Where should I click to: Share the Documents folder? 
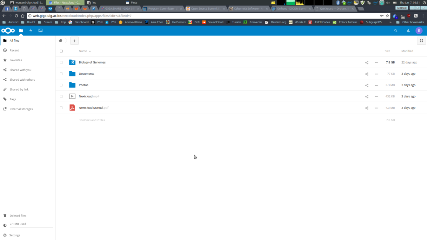tap(367, 74)
